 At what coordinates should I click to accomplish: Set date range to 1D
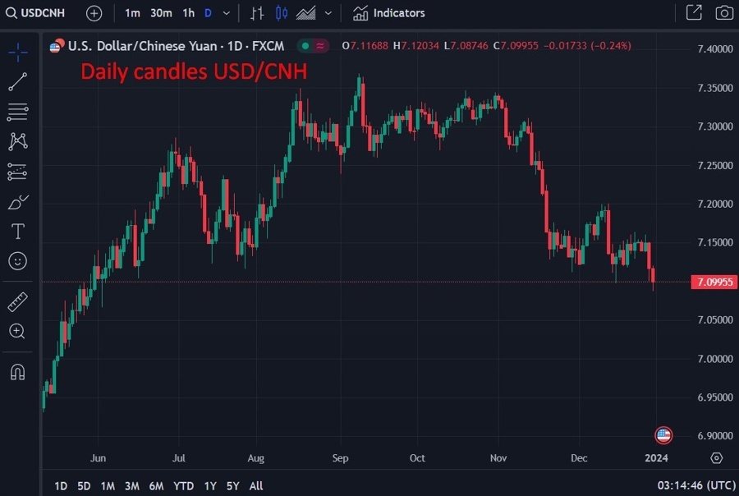coord(61,485)
